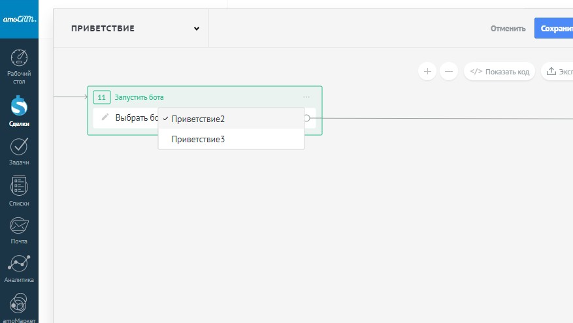Expand the ПРИВЕТСТВИЕ bot name dropdown
Image resolution: width=573 pixels, height=323 pixels.
[197, 29]
